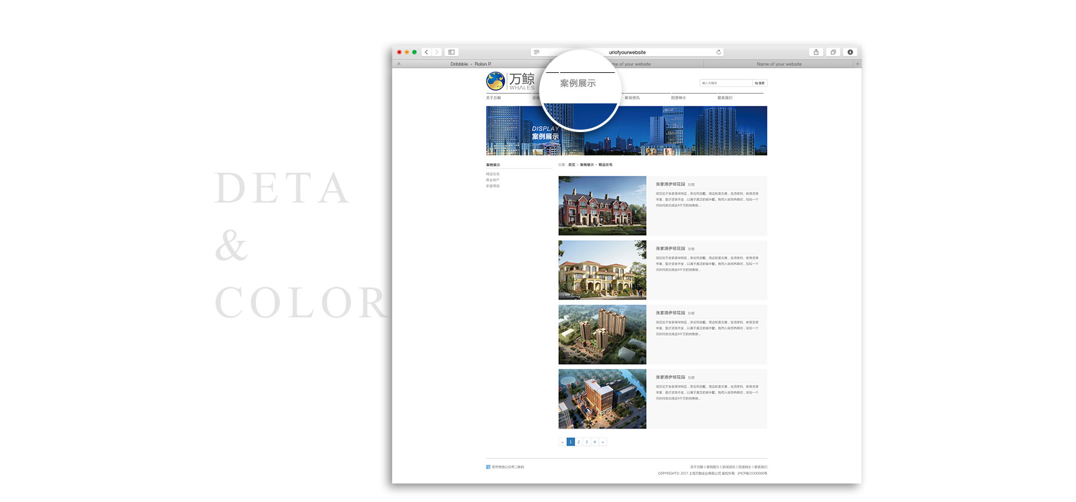This screenshot has width=1076, height=502.
Task: Click the site keyword search field
Action: (x=726, y=83)
